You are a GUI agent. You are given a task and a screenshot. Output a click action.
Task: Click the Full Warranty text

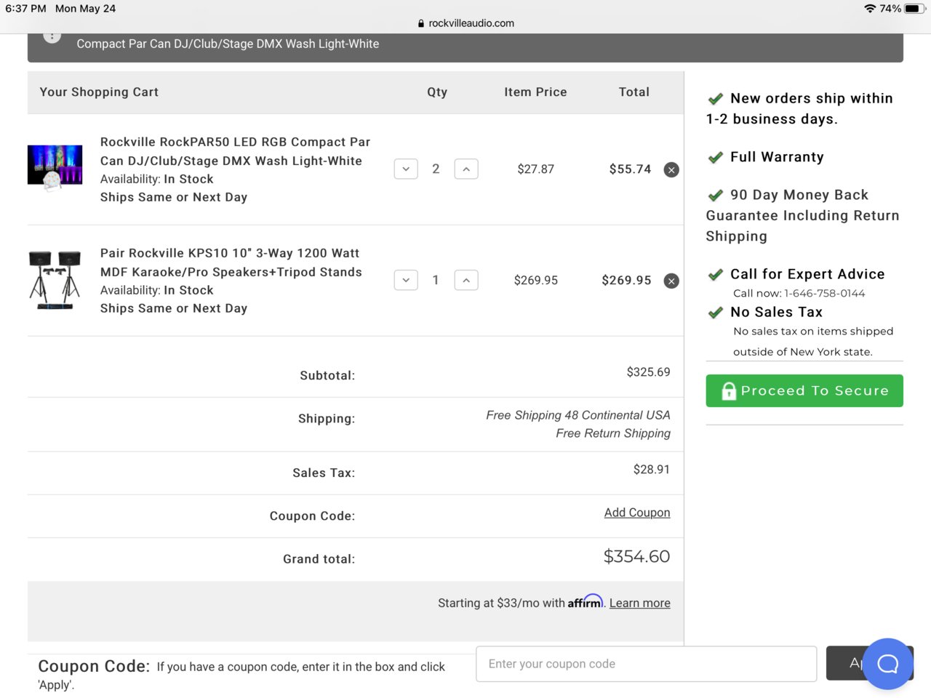777,157
